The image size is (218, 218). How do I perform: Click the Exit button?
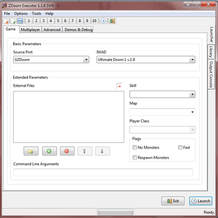pos(173,201)
